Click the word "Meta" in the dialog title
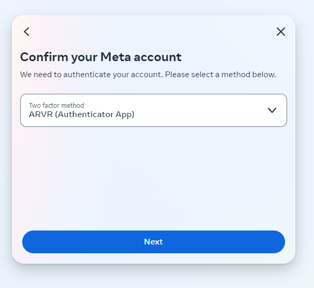 [x=115, y=57]
